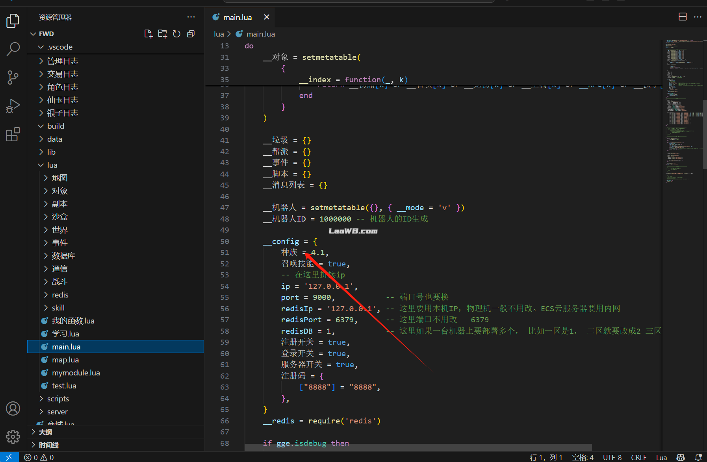The image size is (707, 462).
Task: Place cursor on 种族 = 4.1 line
Action: tap(304, 252)
